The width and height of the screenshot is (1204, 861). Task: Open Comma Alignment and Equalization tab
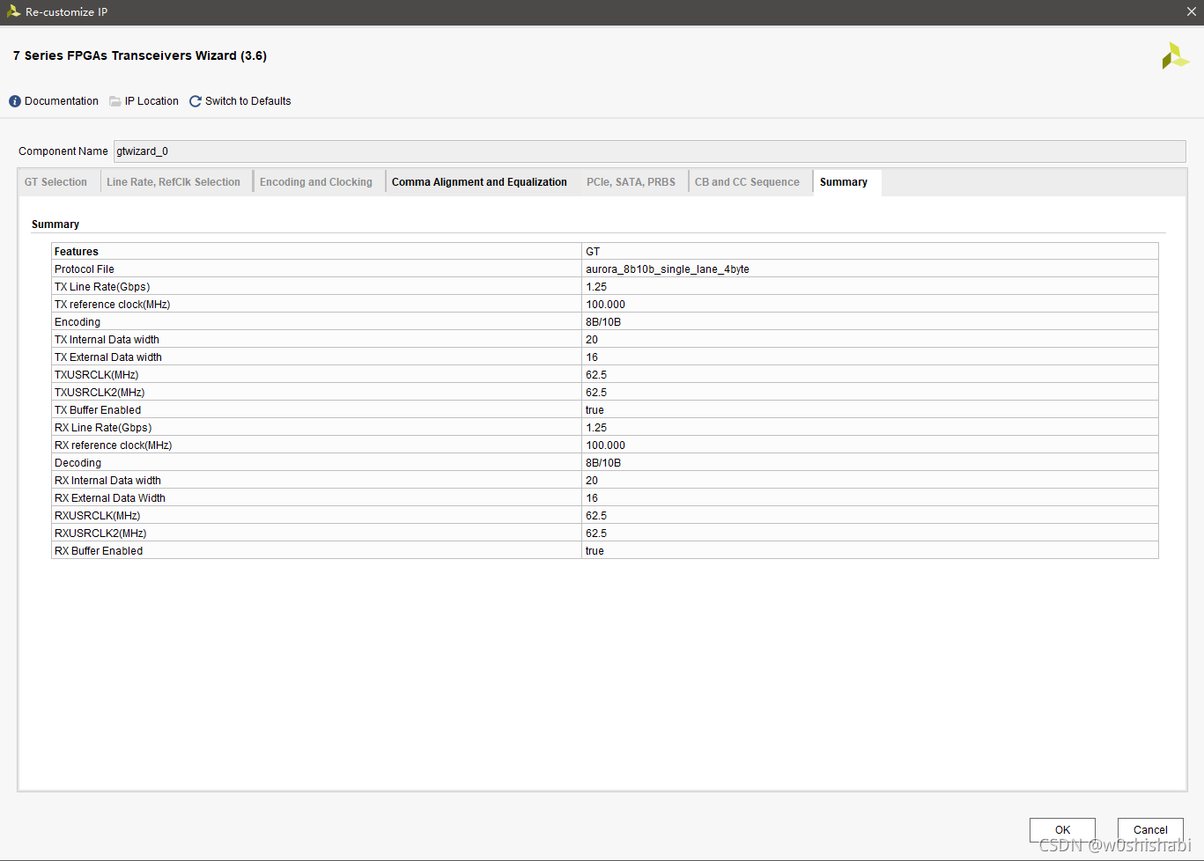coord(479,182)
